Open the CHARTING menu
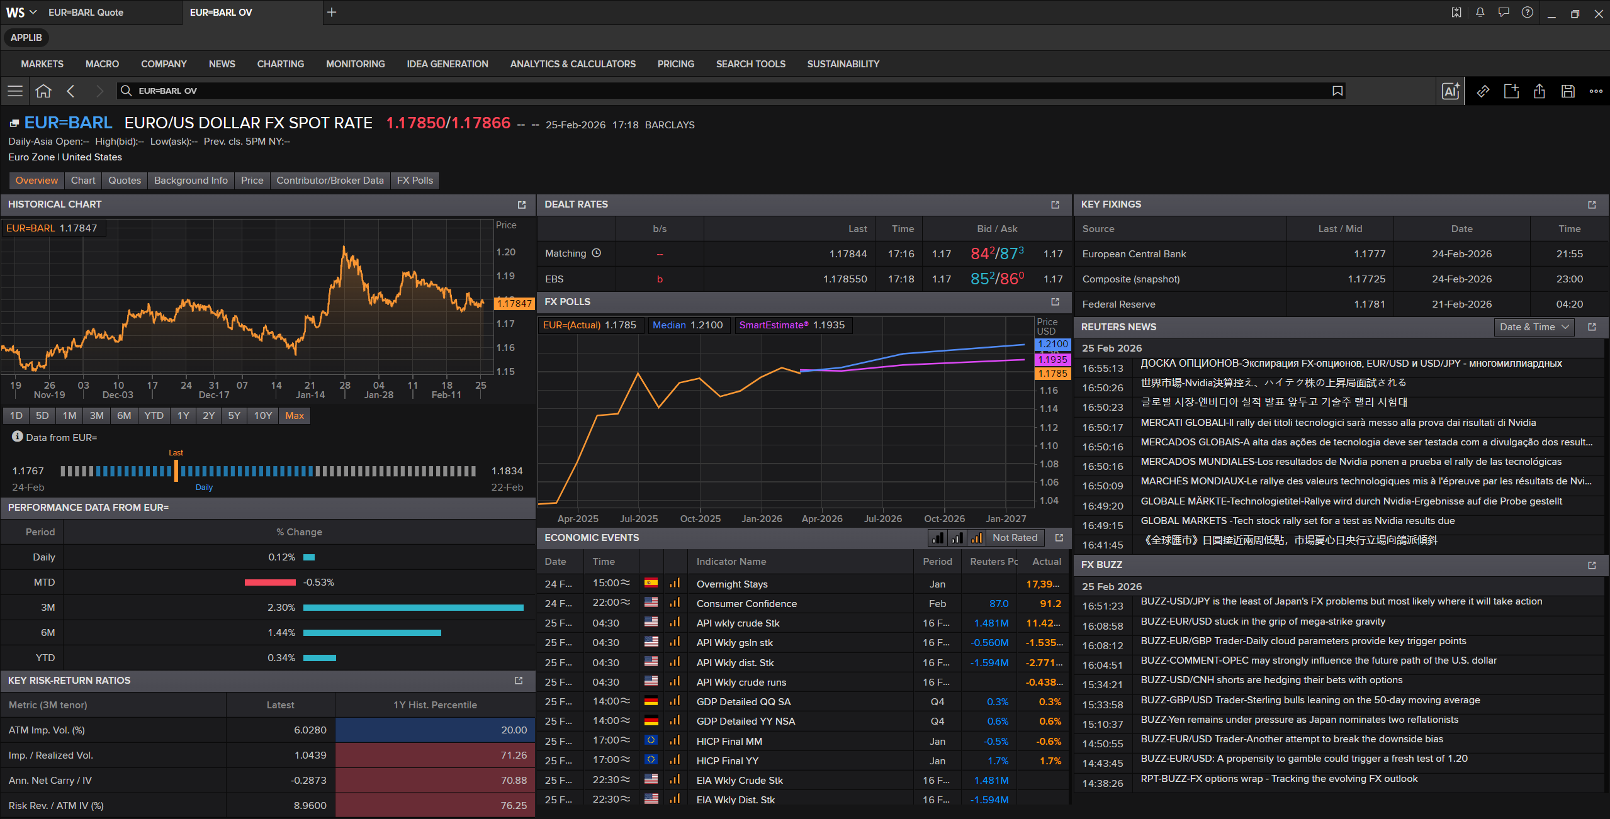Viewport: 1610px width, 819px height. click(280, 64)
